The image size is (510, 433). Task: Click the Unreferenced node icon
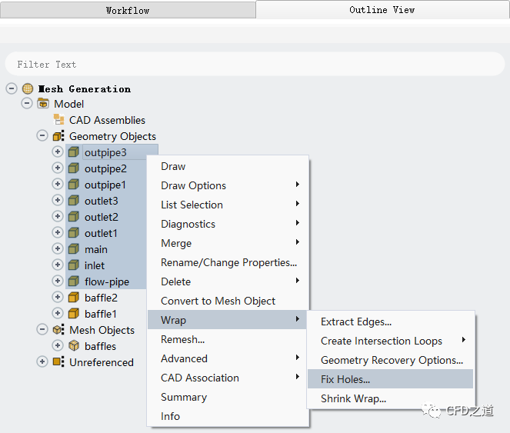click(x=58, y=362)
